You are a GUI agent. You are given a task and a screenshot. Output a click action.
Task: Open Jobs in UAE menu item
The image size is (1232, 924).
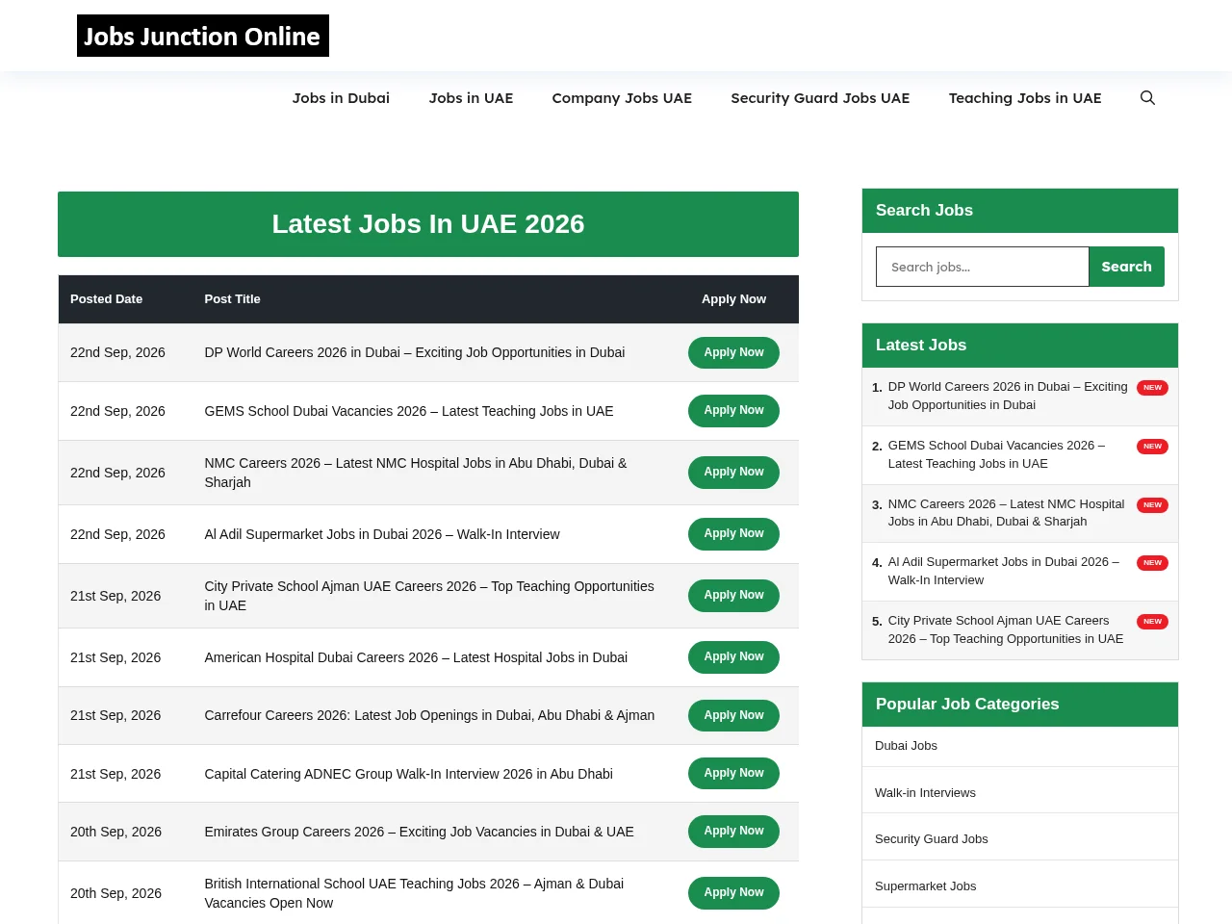[x=471, y=98]
